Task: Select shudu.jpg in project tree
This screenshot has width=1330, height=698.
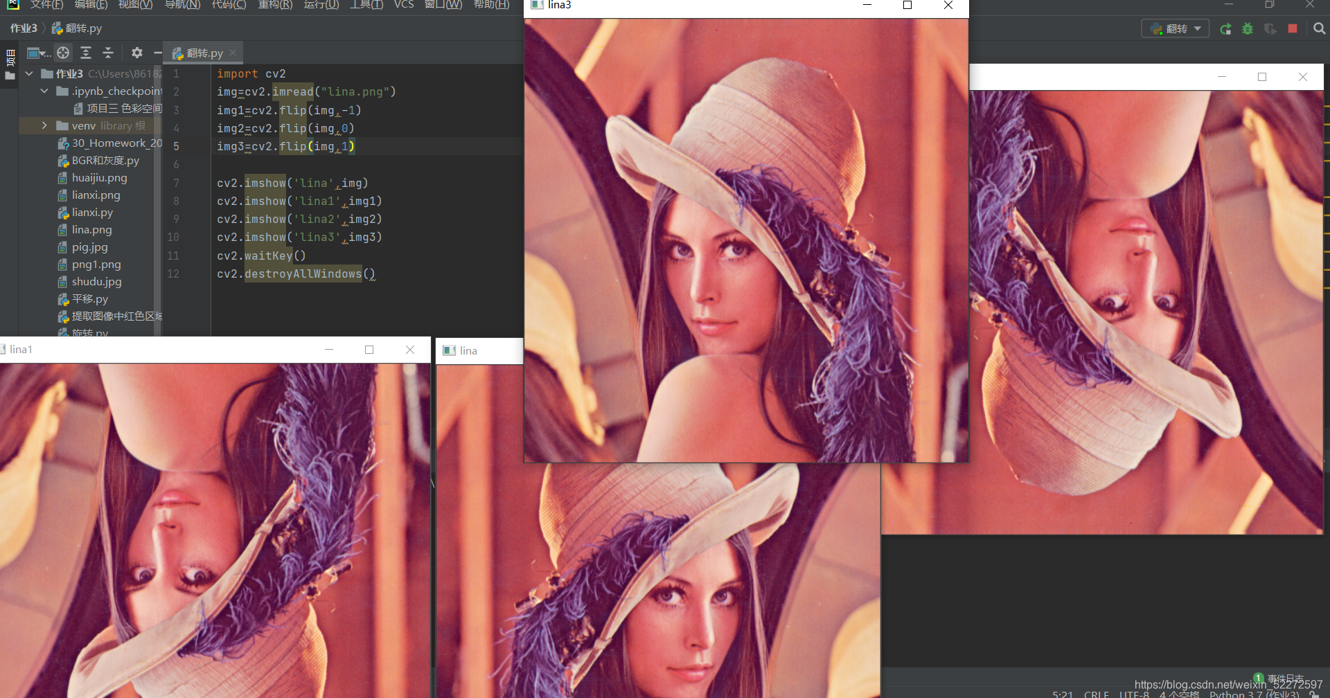Action: coord(90,282)
